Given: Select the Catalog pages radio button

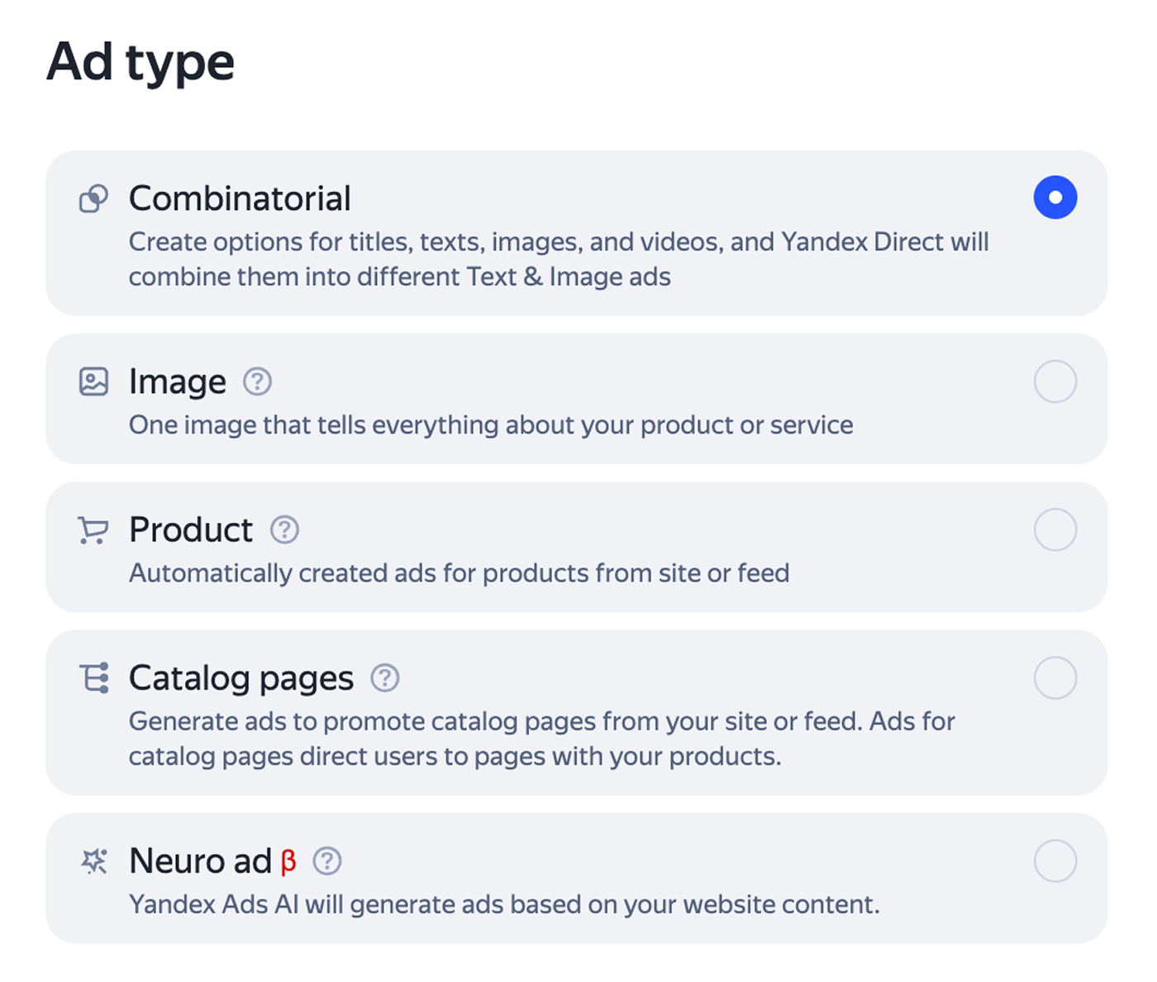Looking at the screenshot, I should [1055, 678].
